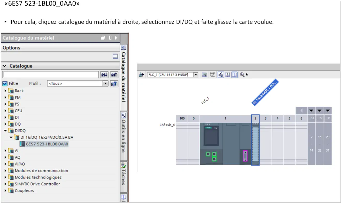Select the Modules technologiques folder

pyautogui.click(x=38, y=177)
